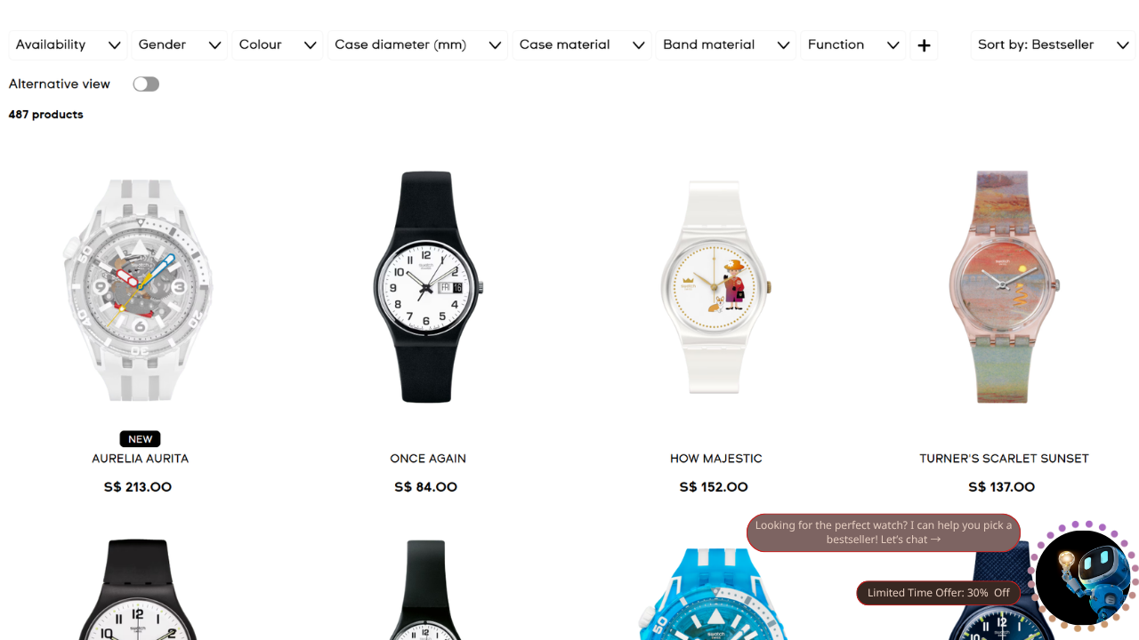
Task: View the black Once Again watch image
Action: tap(427, 286)
